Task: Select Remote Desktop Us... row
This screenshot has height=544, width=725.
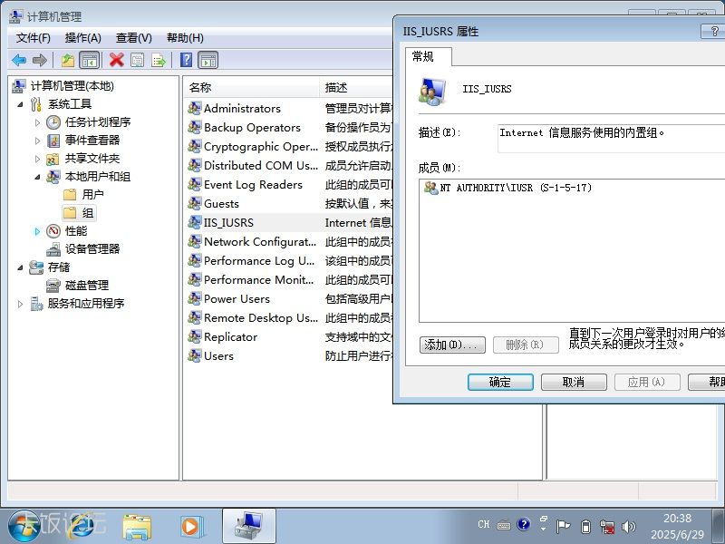Action: pyautogui.click(x=289, y=318)
